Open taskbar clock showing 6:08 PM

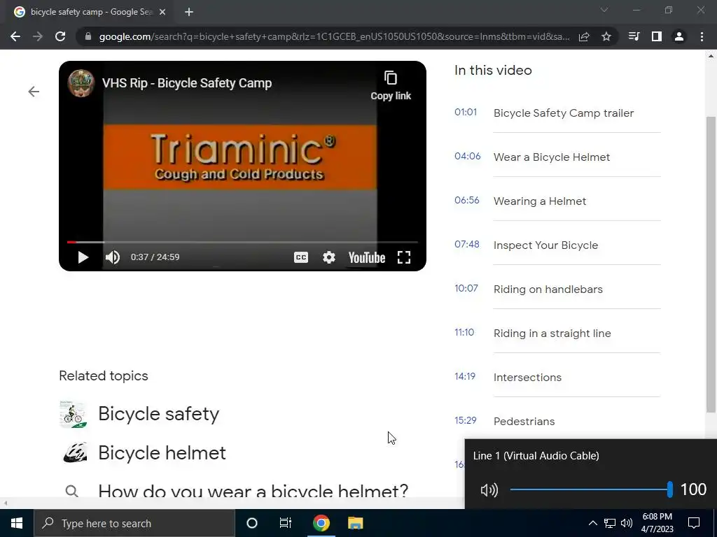(x=657, y=523)
